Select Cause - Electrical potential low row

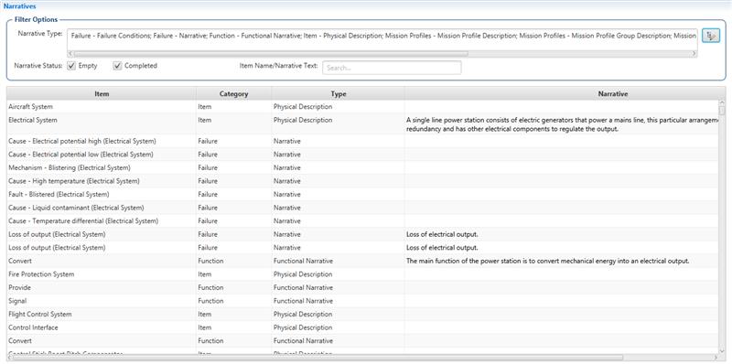pyautogui.click(x=362, y=155)
